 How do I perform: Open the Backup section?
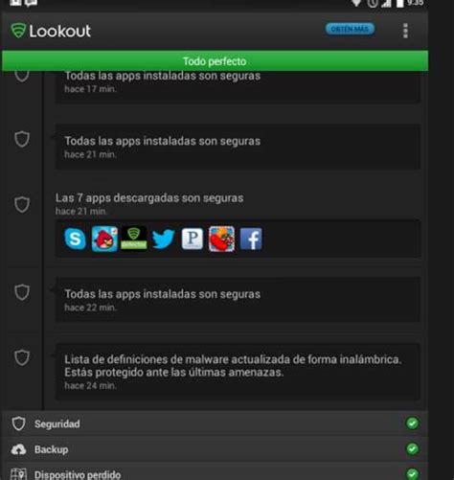click(x=215, y=449)
